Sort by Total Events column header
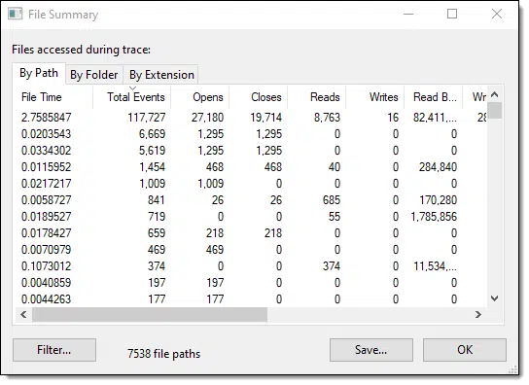529x385 pixels. [x=132, y=97]
